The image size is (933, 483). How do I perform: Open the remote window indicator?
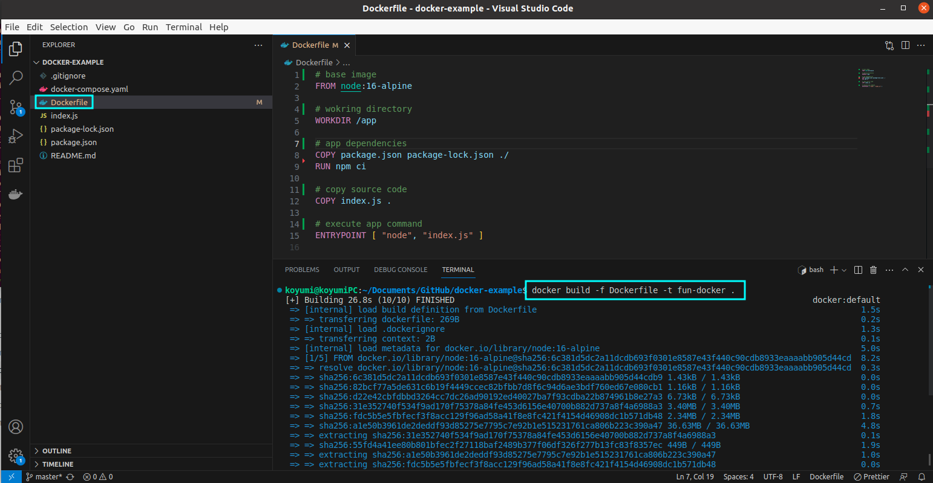tap(11, 477)
